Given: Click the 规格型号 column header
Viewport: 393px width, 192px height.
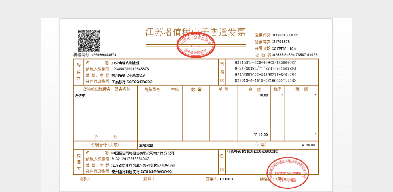Looking at the screenshot, I should pos(152,89).
